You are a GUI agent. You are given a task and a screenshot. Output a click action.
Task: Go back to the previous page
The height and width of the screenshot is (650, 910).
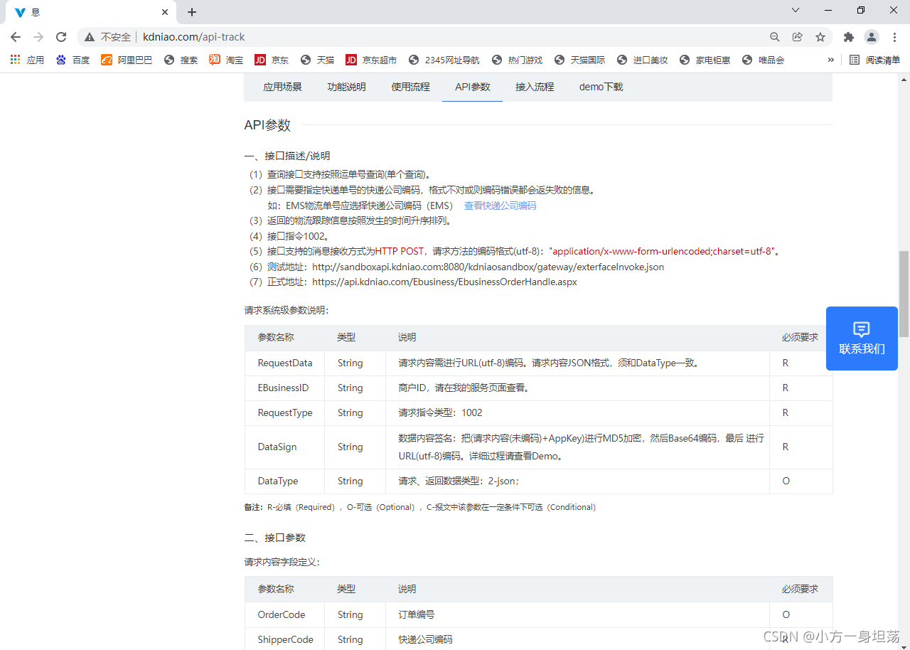pos(16,37)
